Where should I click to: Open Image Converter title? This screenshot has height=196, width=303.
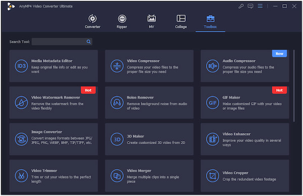pos(47,132)
